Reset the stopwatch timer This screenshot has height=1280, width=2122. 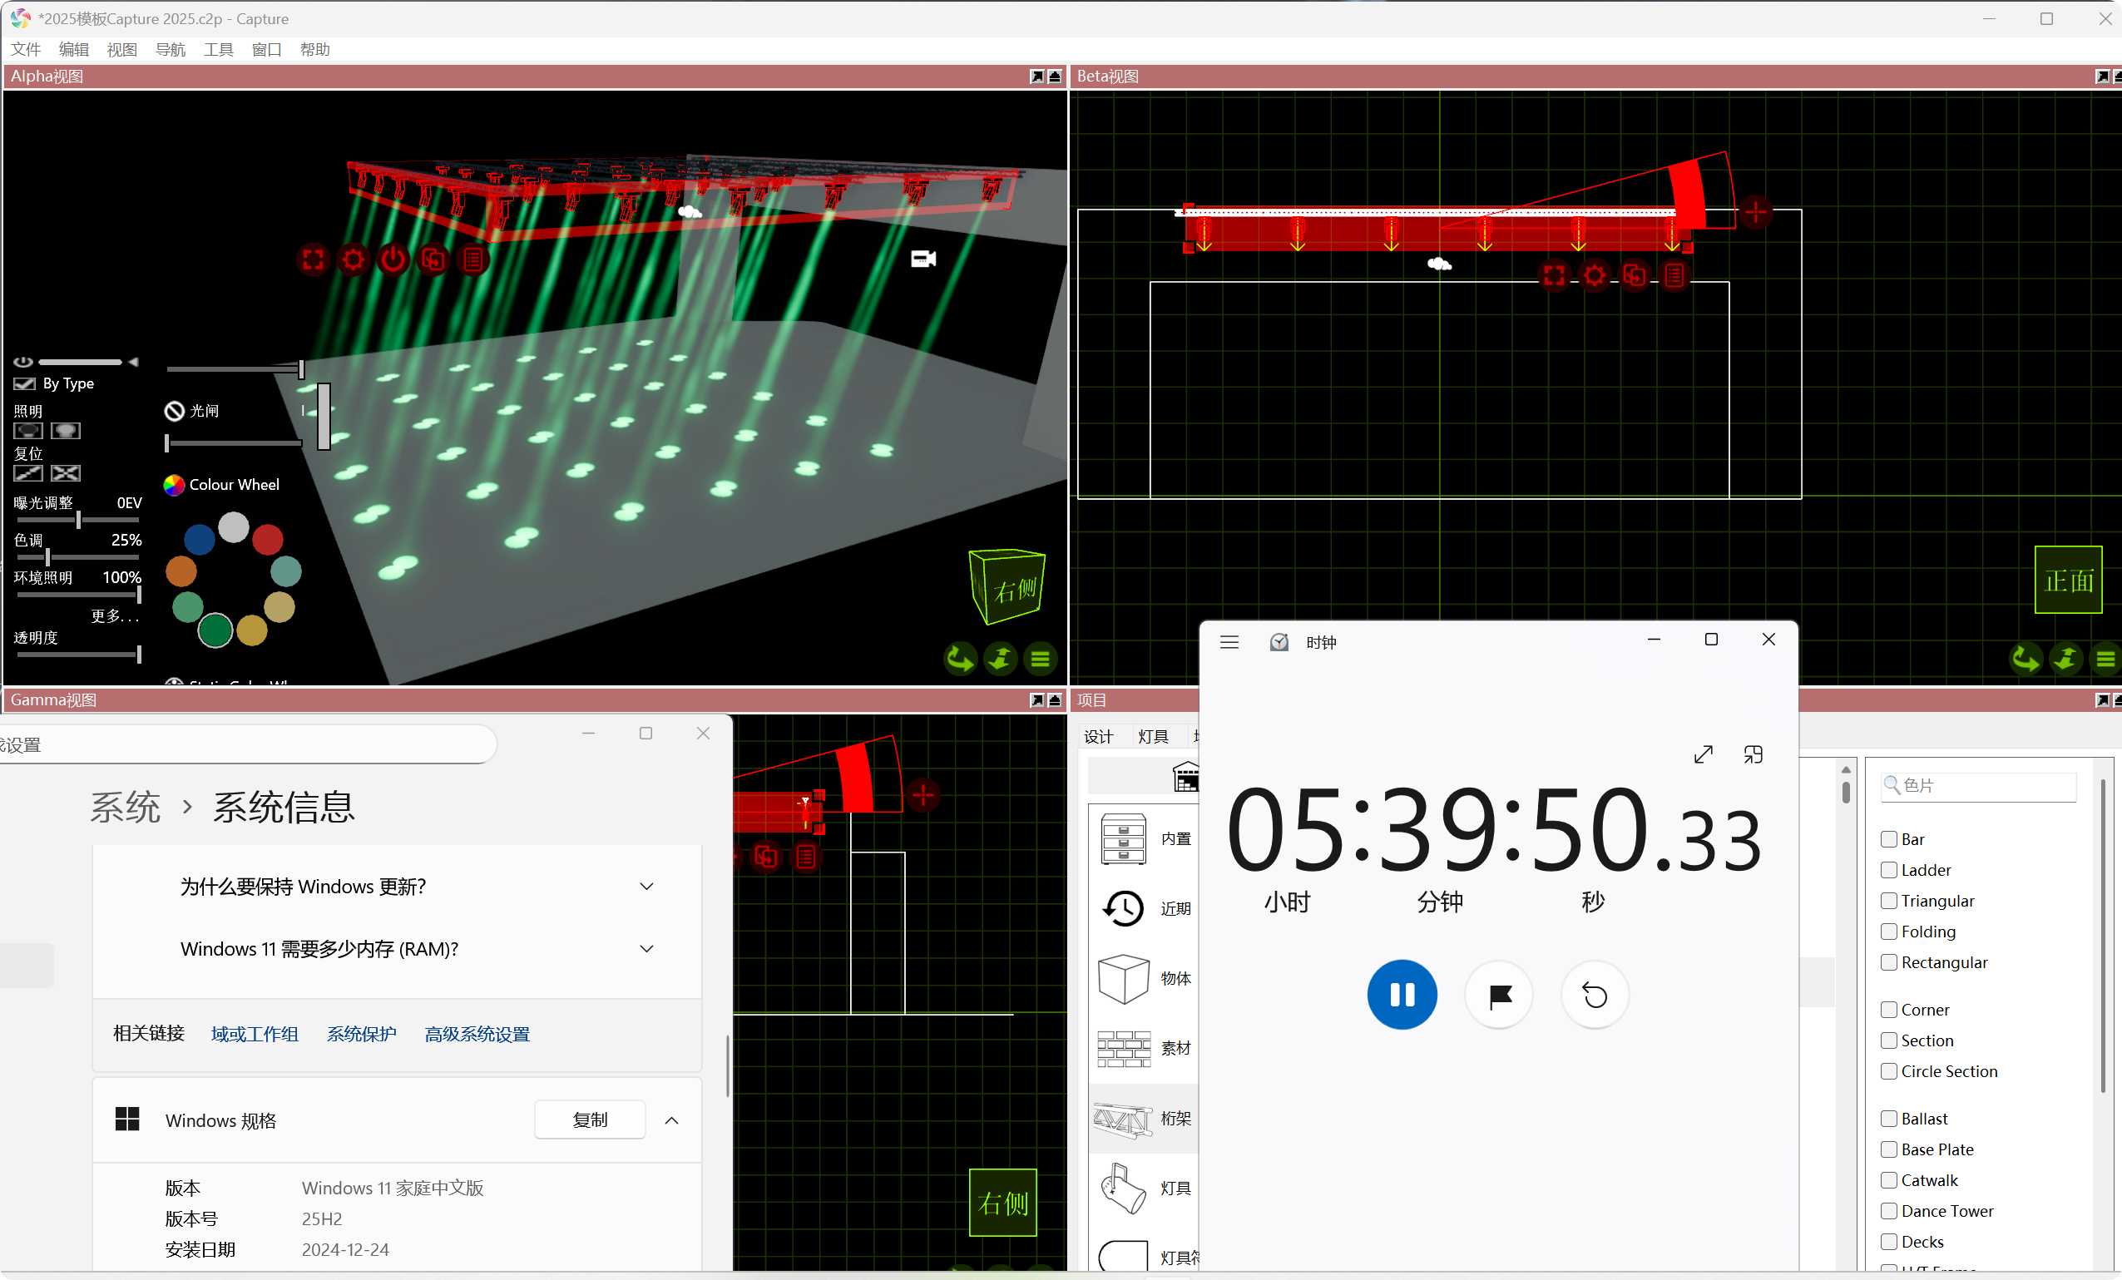[x=1595, y=995]
